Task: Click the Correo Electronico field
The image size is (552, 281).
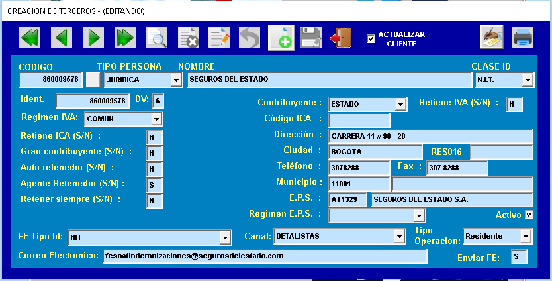Action: 265,256
